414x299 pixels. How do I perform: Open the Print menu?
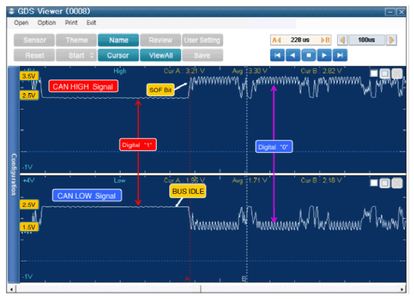(x=71, y=22)
